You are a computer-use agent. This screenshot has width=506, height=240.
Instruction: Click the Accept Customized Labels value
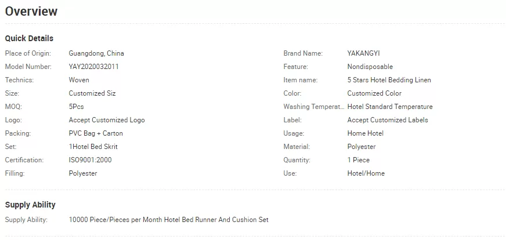click(x=388, y=120)
